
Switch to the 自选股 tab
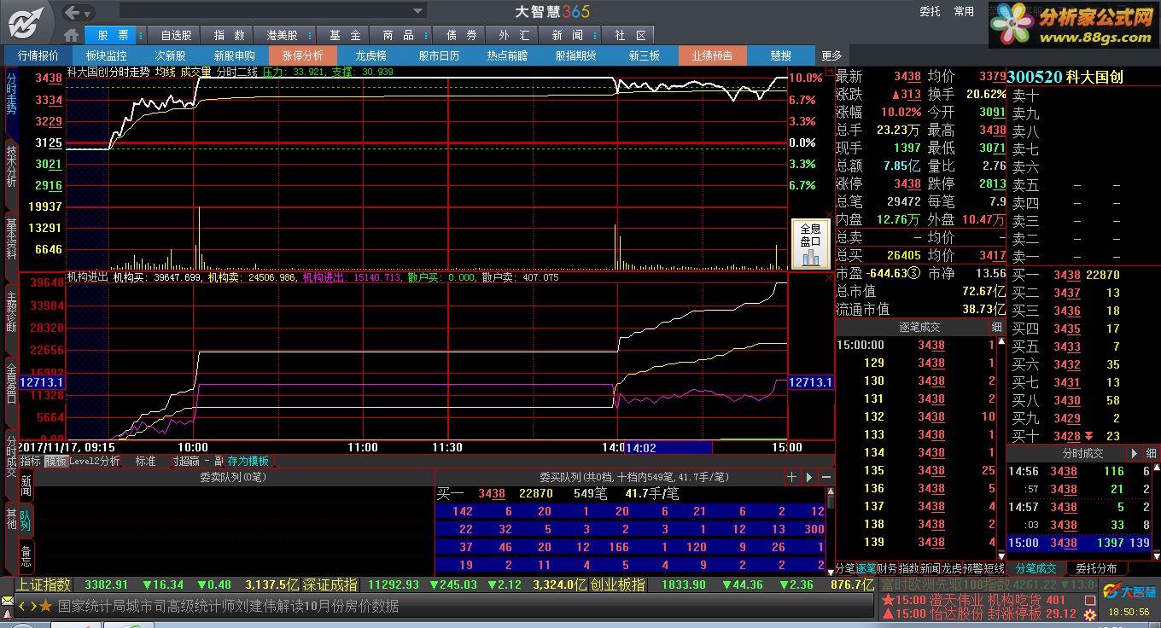[x=175, y=35]
